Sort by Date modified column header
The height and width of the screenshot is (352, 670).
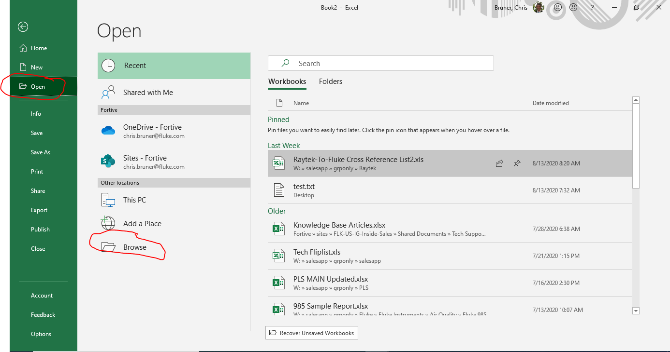551,103
